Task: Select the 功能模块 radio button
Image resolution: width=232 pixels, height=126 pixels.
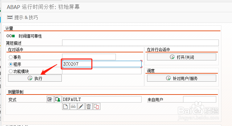Action: 11,71
